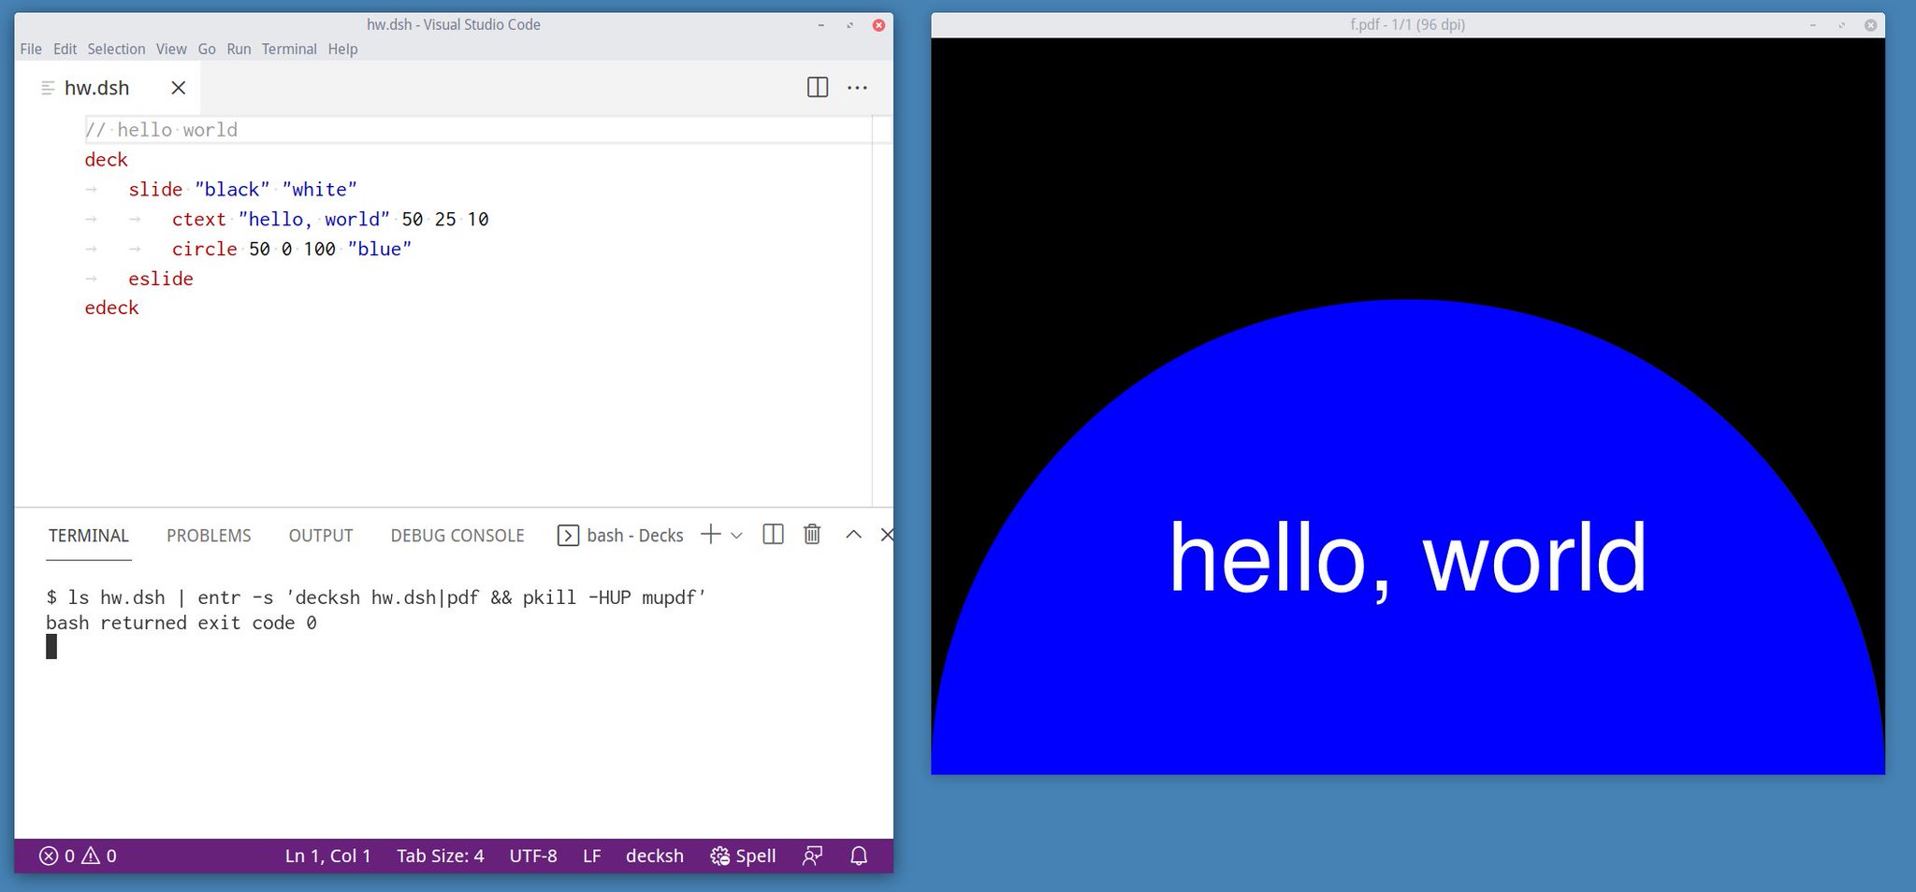Kill terminal with trash icon
Viewport: 1916px width, 892px height.
tap(812, 535)
